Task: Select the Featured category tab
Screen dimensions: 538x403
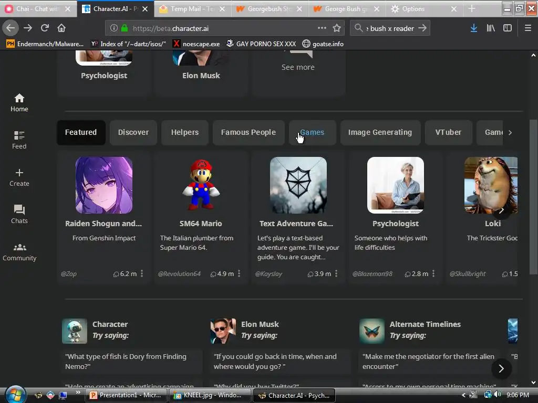Action: click(x=81, y=132)
